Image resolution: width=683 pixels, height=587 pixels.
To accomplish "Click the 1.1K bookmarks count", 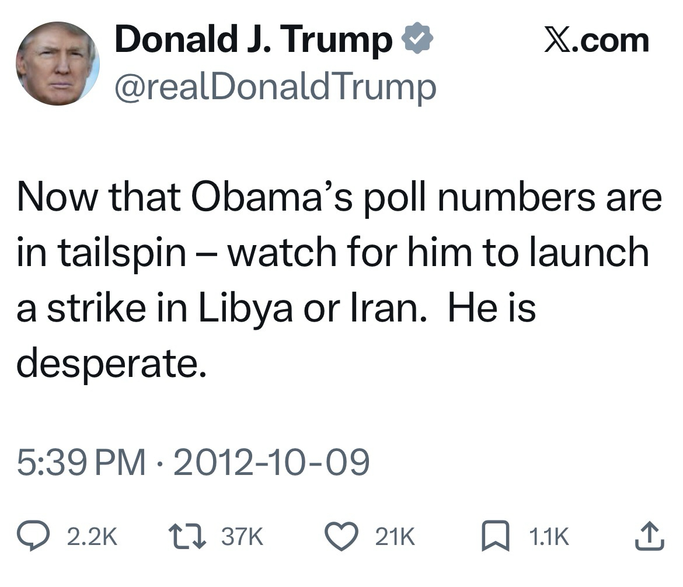I will point(548,537).
